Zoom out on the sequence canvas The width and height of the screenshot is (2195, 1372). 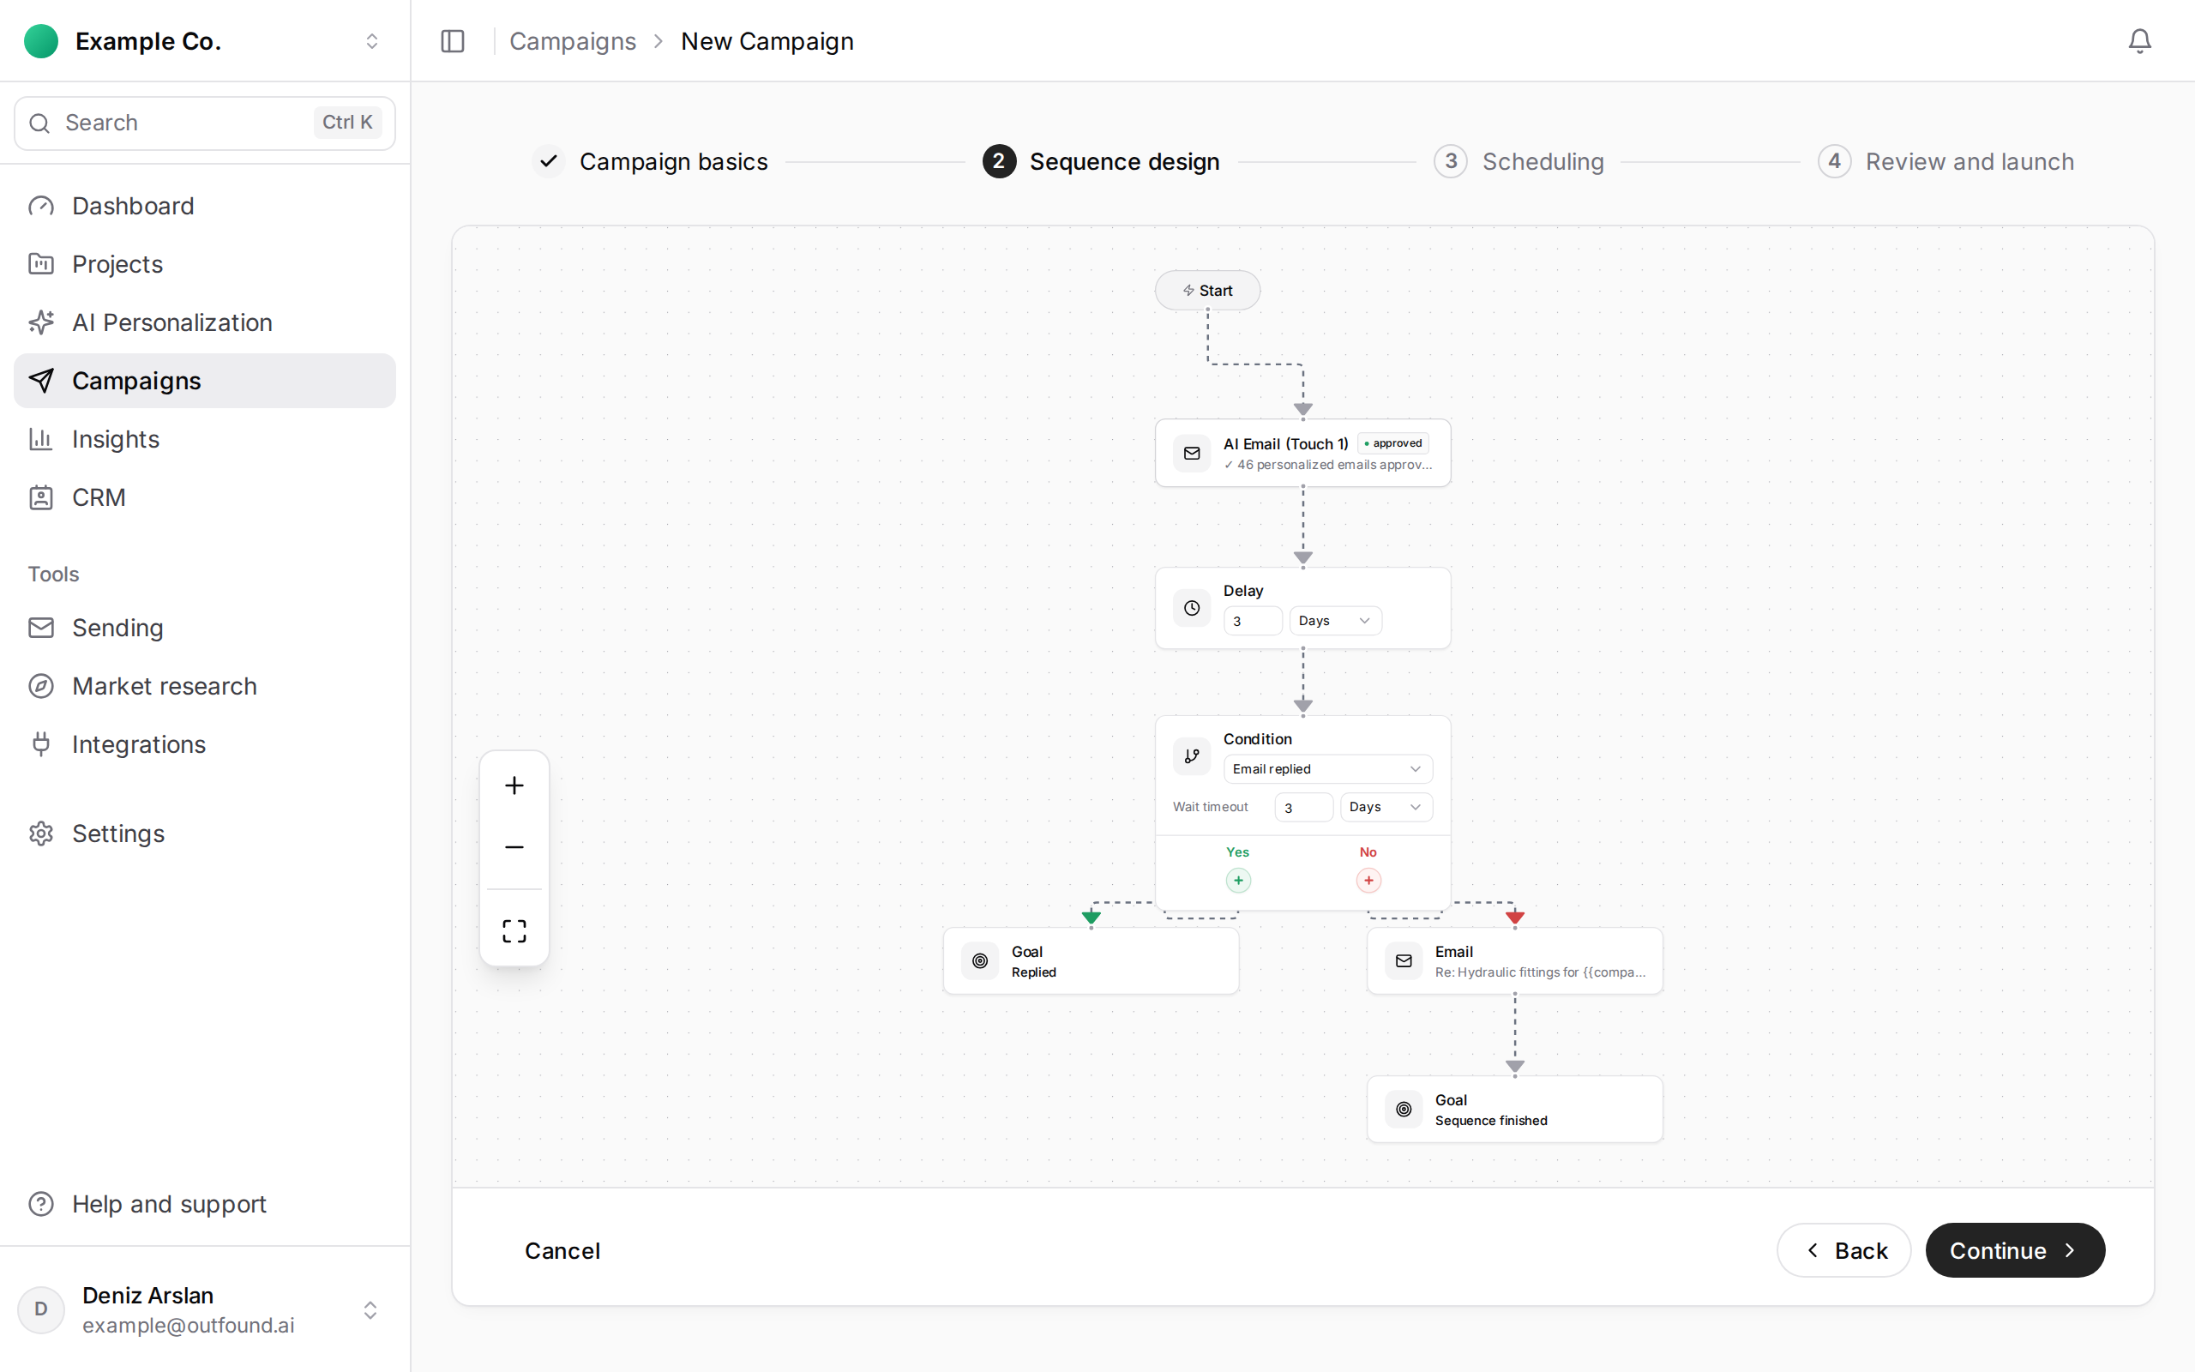514,847
